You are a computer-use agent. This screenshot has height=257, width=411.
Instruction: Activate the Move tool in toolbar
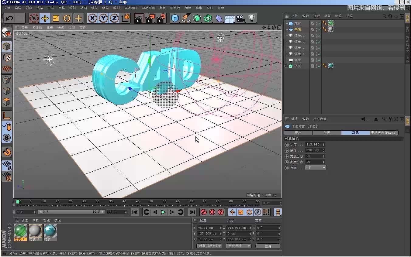tap(45, 19)
